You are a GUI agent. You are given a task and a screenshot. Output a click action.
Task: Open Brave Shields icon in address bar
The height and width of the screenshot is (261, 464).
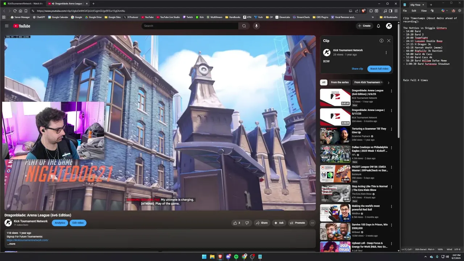[364, 11]
